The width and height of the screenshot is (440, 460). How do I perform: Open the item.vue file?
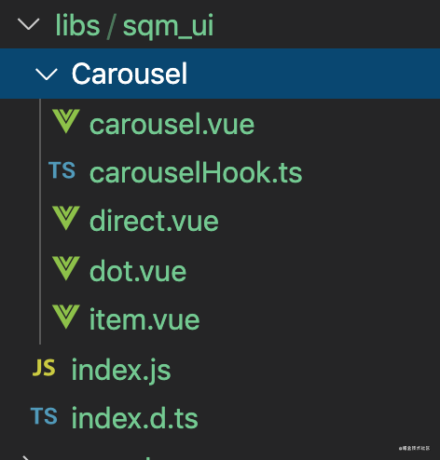pos(144,319)
